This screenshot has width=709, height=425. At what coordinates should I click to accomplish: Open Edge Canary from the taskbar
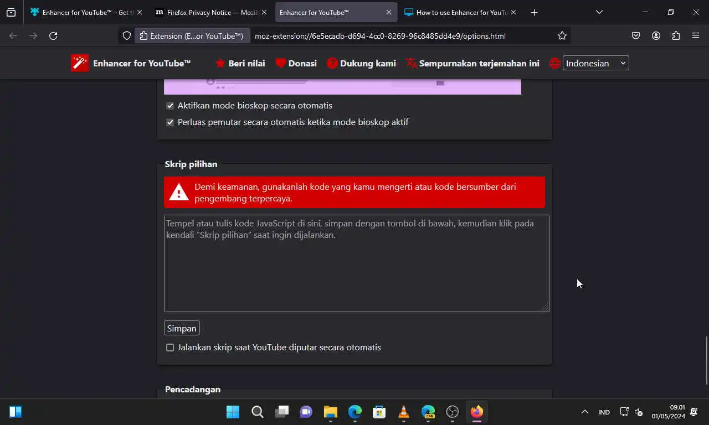tap(428, 412)
